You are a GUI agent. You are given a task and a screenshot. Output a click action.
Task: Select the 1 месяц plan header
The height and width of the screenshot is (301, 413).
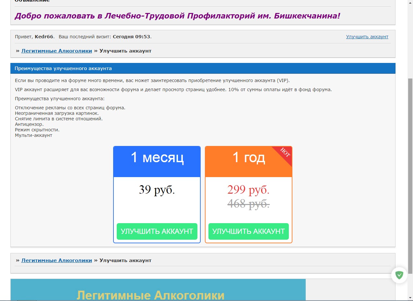tap(157, 162)
